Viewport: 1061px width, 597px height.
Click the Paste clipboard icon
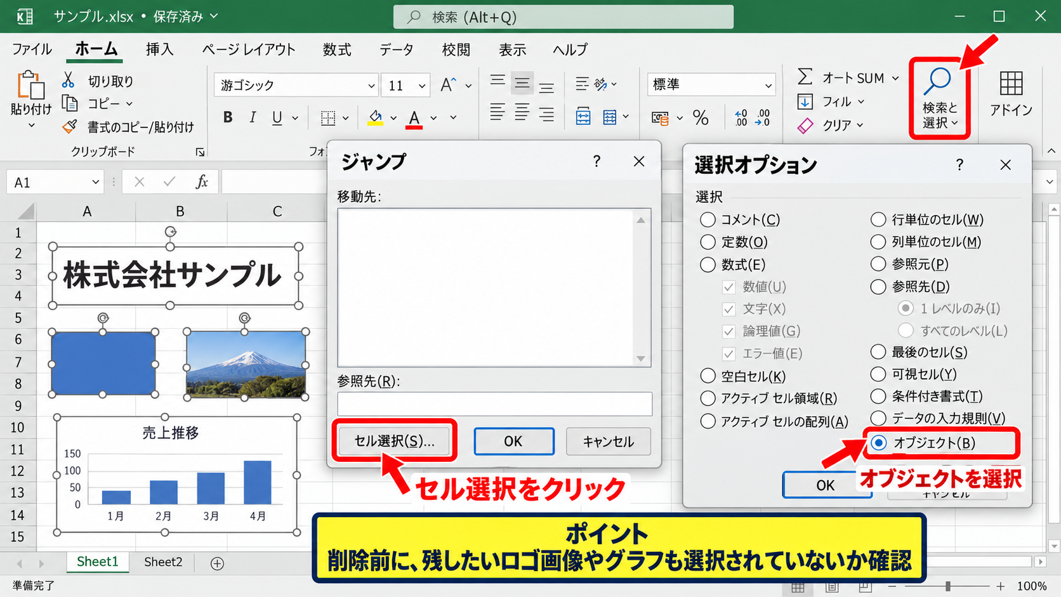click(x=30, y=84)
